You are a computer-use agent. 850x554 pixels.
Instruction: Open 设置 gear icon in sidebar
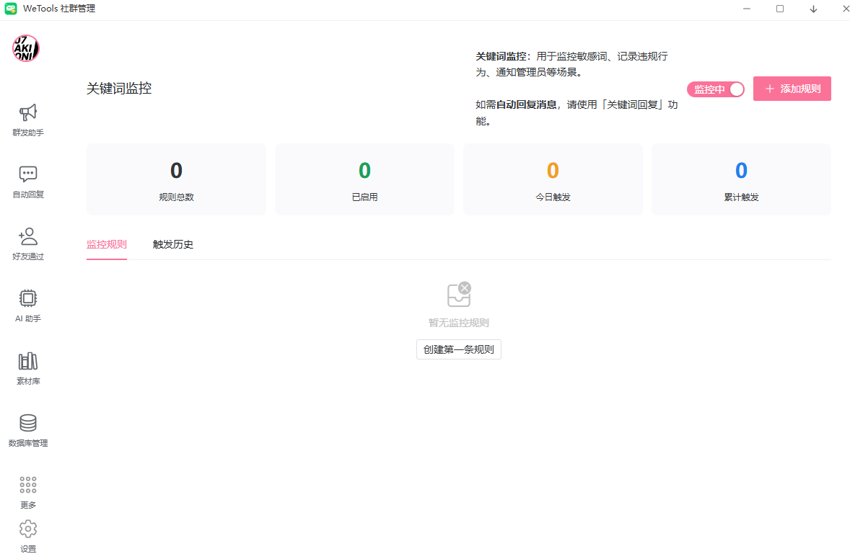tap(28, 530)
